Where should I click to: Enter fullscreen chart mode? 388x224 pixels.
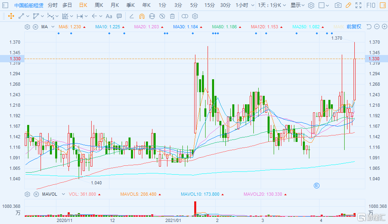coord(358,5)
